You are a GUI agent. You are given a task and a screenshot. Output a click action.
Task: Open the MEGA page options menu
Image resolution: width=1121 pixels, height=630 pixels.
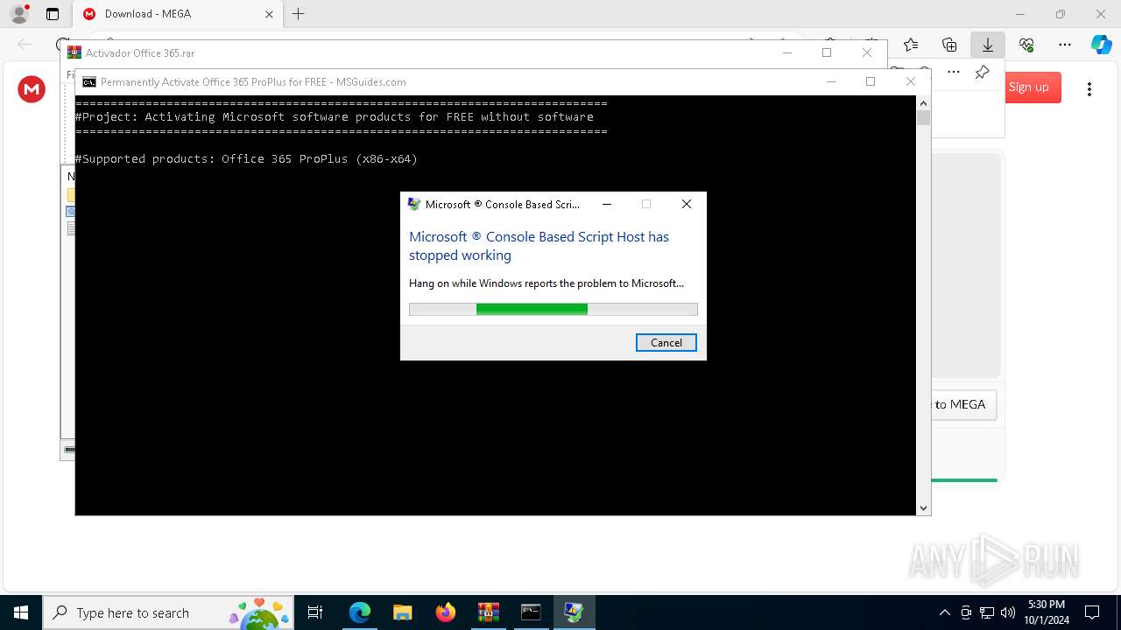[1089, 88]
